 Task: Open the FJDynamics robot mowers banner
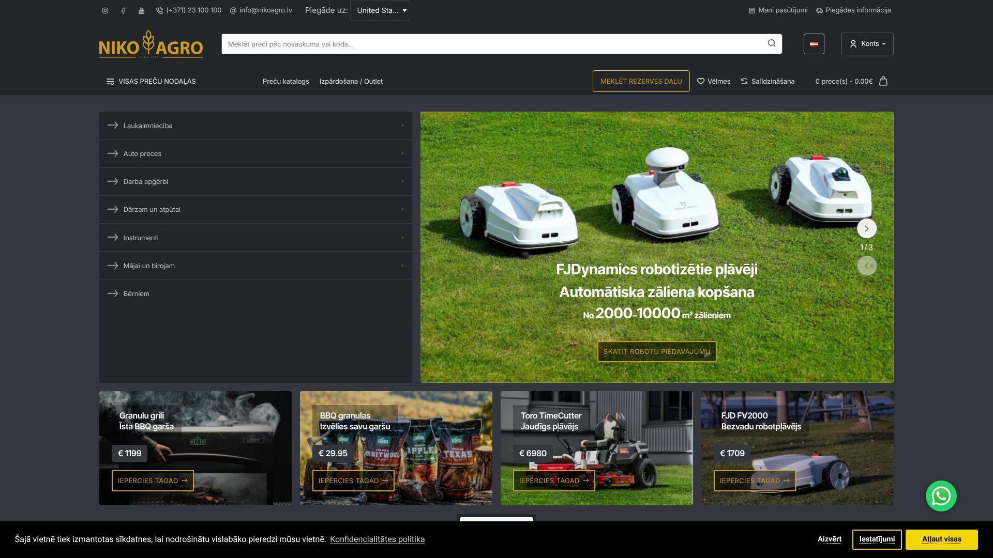pos(657,247)
